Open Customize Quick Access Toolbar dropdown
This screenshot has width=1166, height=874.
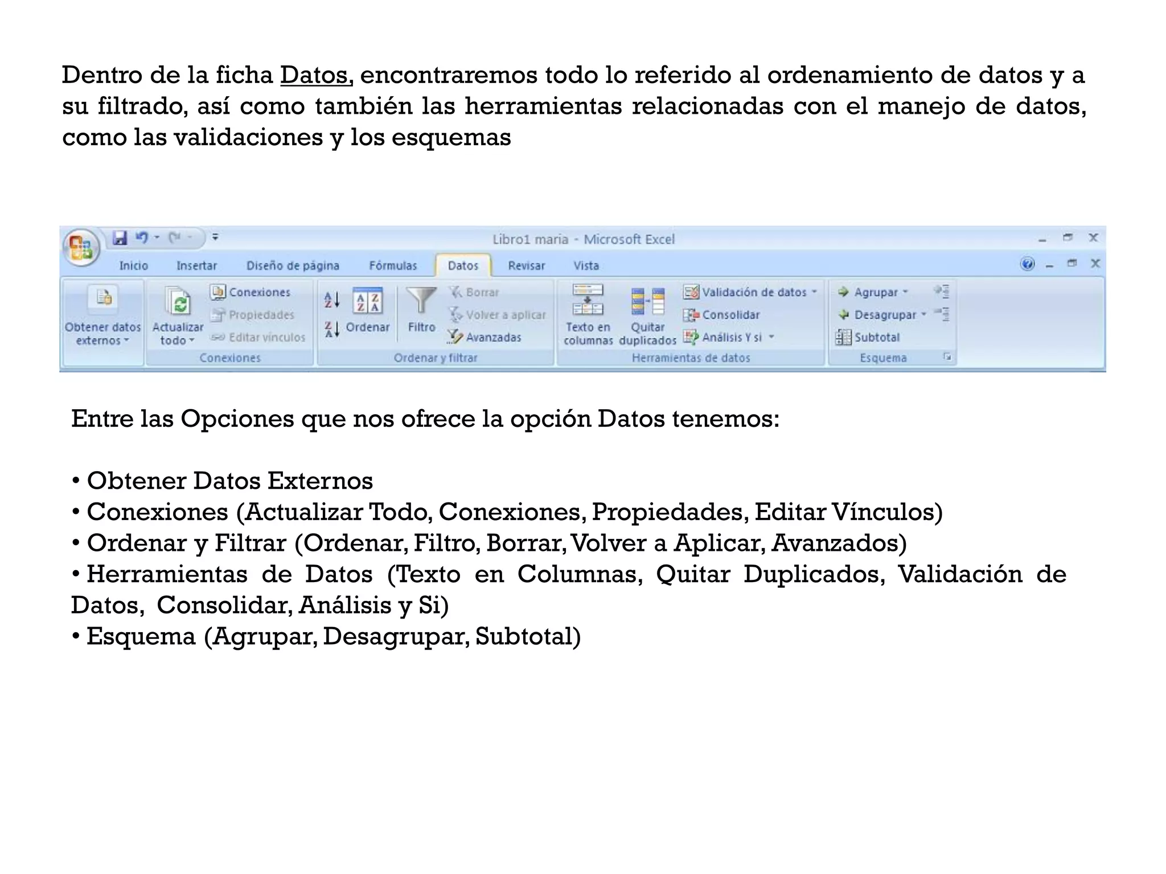215,237
